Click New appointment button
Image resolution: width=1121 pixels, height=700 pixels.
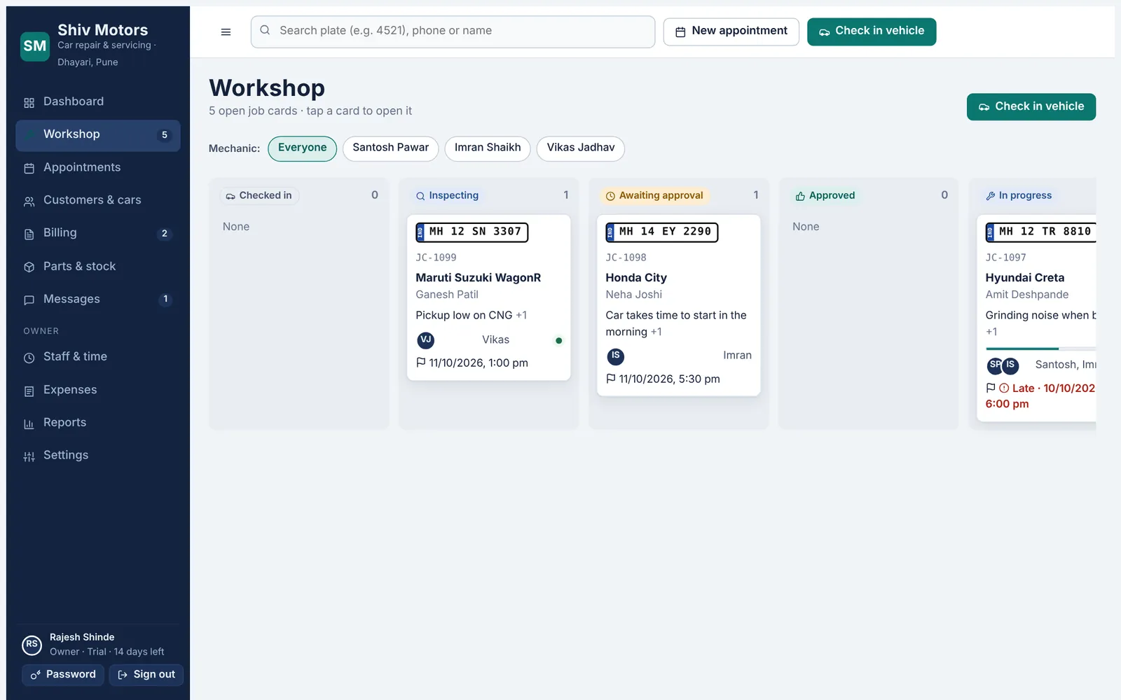(731, 31)
